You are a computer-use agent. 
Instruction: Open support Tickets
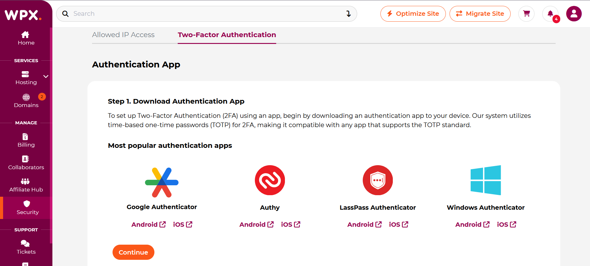point(26,247)
